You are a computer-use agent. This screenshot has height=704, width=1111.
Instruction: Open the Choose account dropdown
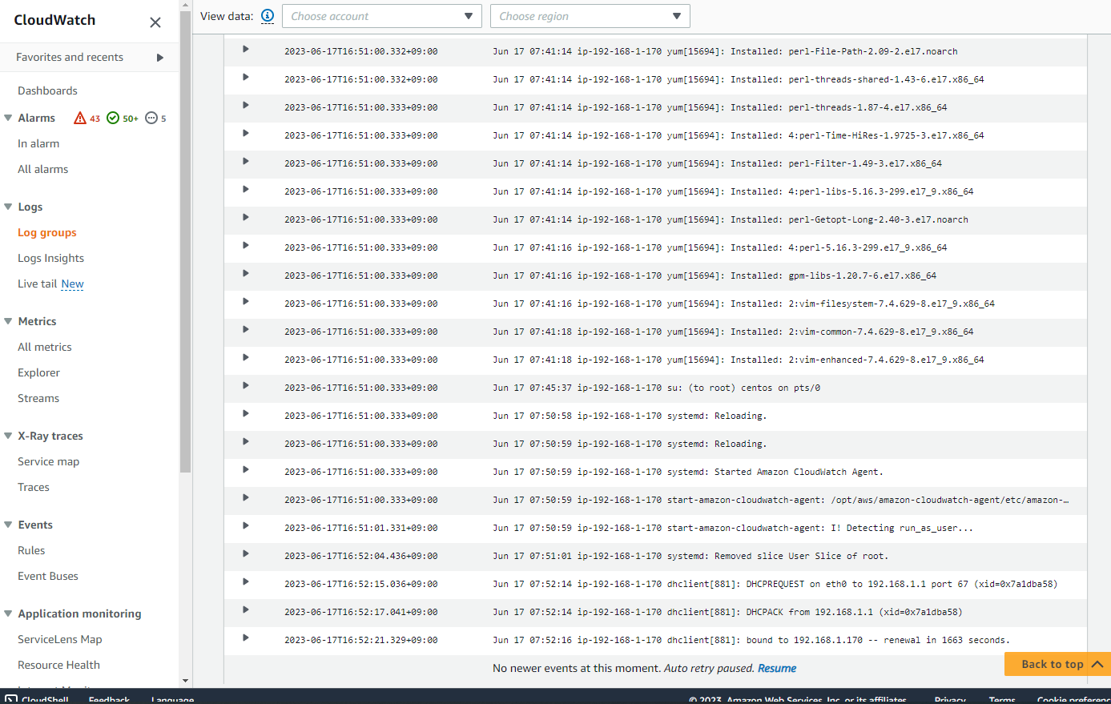tap(381, 16)
